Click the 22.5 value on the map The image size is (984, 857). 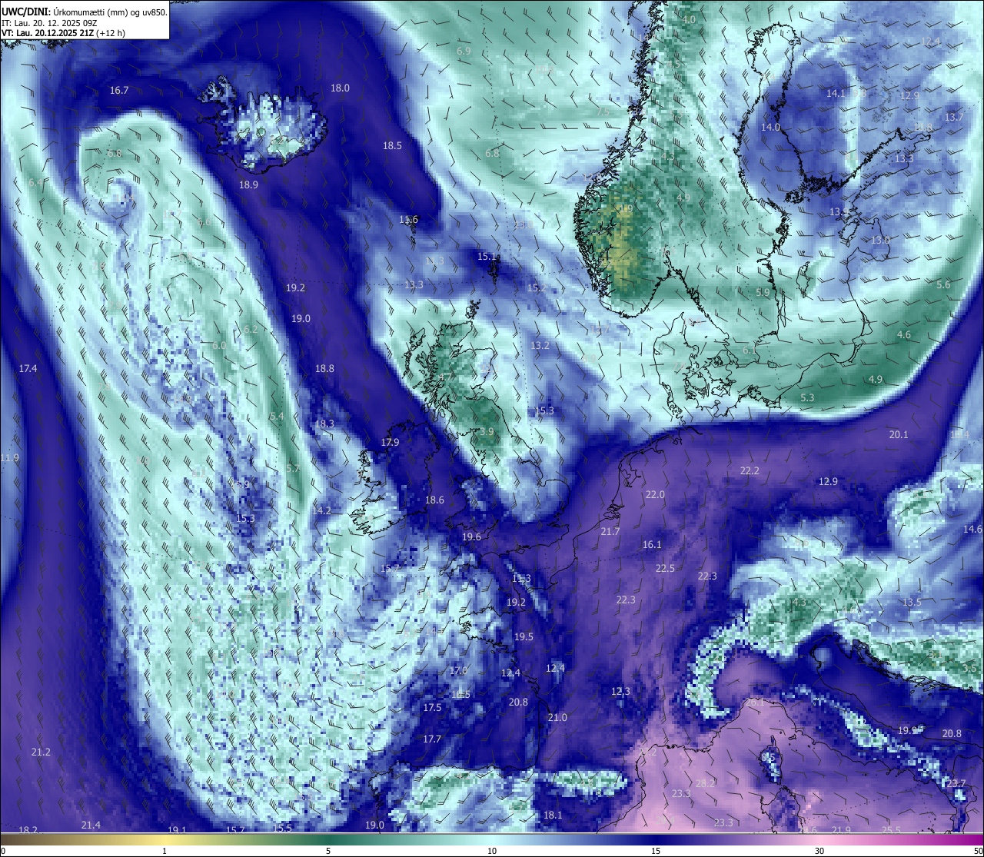(665, 569)
